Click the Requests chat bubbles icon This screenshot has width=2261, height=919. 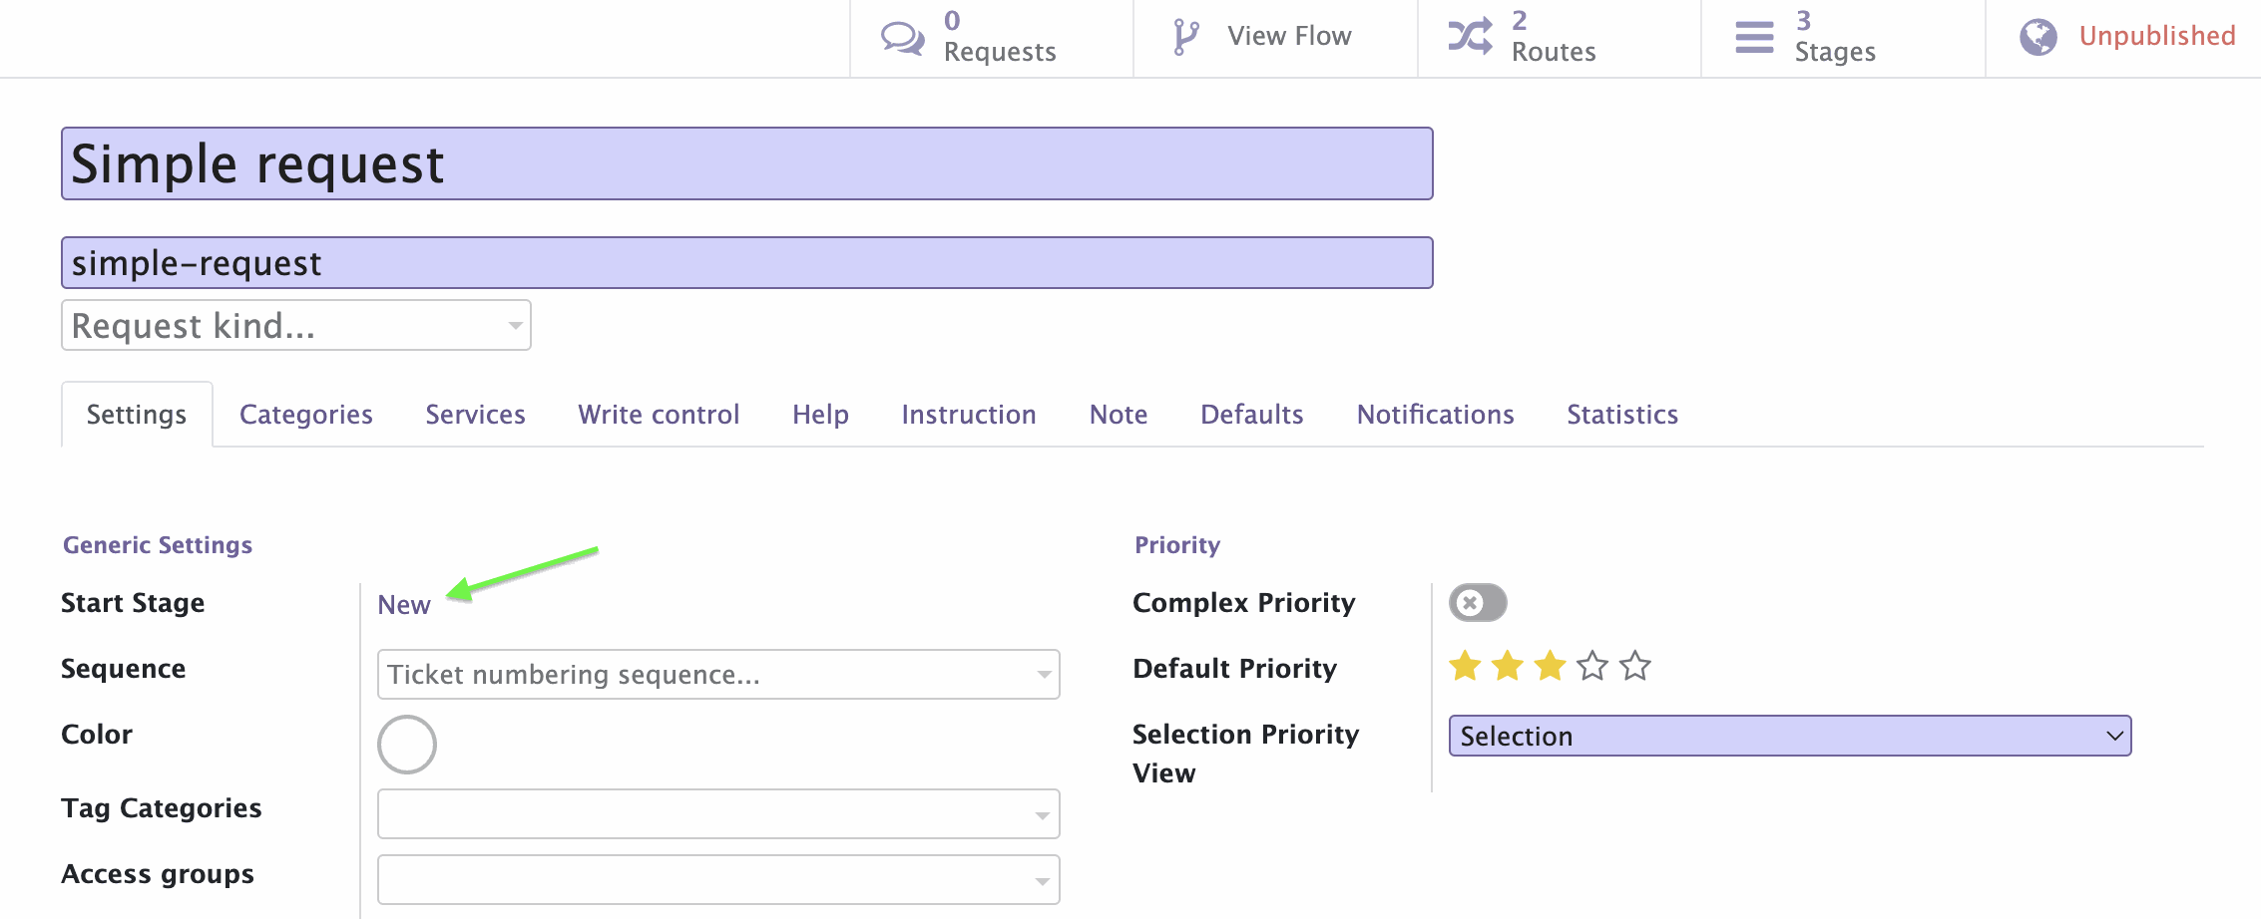(x=903, y=38)
